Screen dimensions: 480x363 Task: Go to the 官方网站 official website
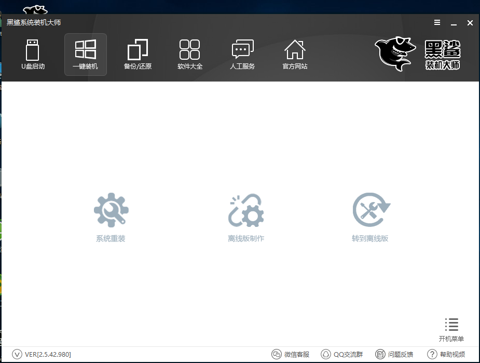pos(295,54)
